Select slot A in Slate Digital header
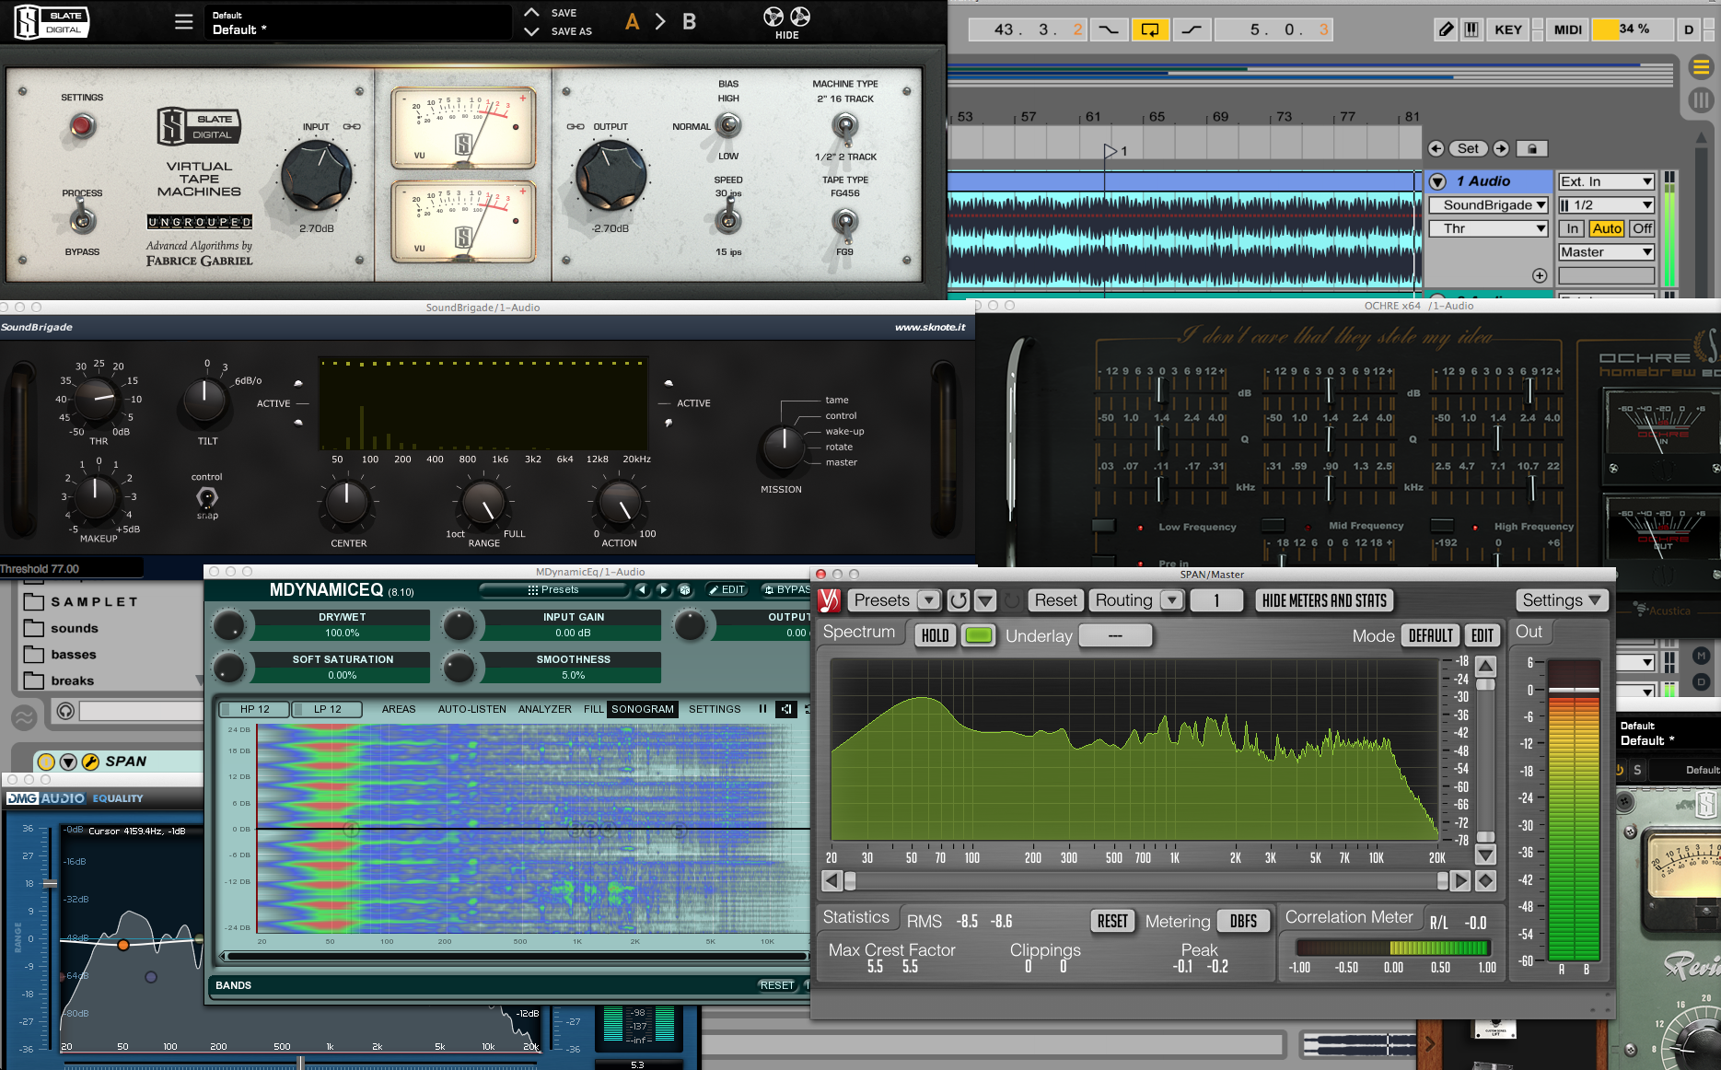Viewport: 1721px width, 1070px height. pyautogui.click(x=632, y=21)
